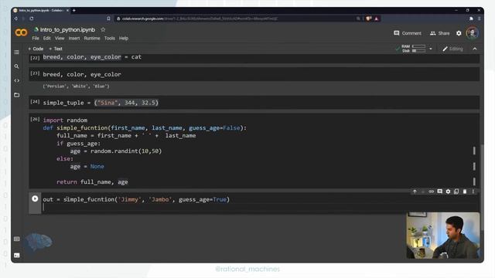Viewport: 495px width, 278px height.
Task: Open the File menu
Action: pos(36,38)
